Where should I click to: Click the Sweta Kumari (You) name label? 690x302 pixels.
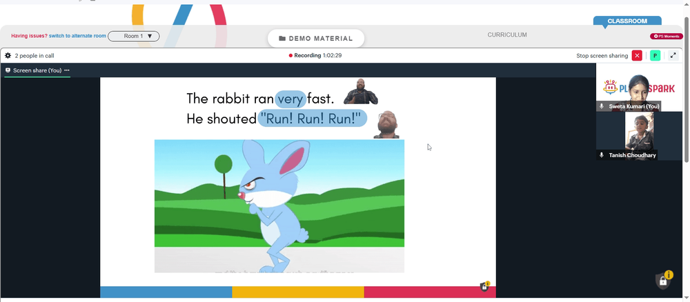(x=633, y=106)
